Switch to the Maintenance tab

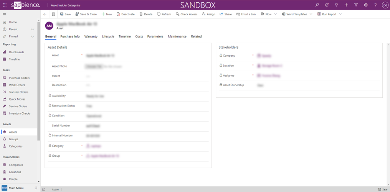tap(177, 36)
